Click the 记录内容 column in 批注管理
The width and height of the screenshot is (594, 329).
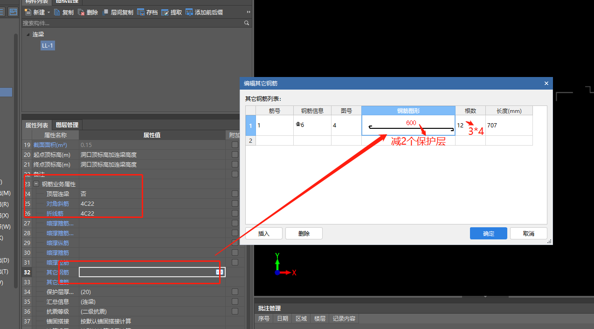point(344,319)
